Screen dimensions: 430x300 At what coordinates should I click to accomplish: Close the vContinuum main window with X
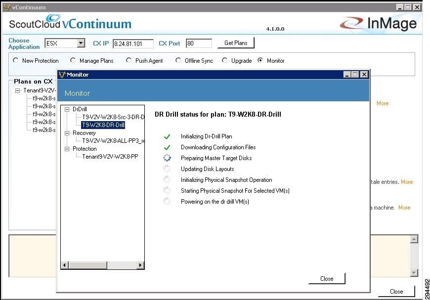(x=417, y=7)
